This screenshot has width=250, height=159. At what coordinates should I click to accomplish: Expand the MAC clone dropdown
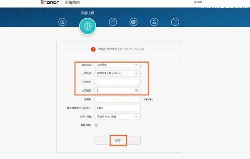(117, 116)
